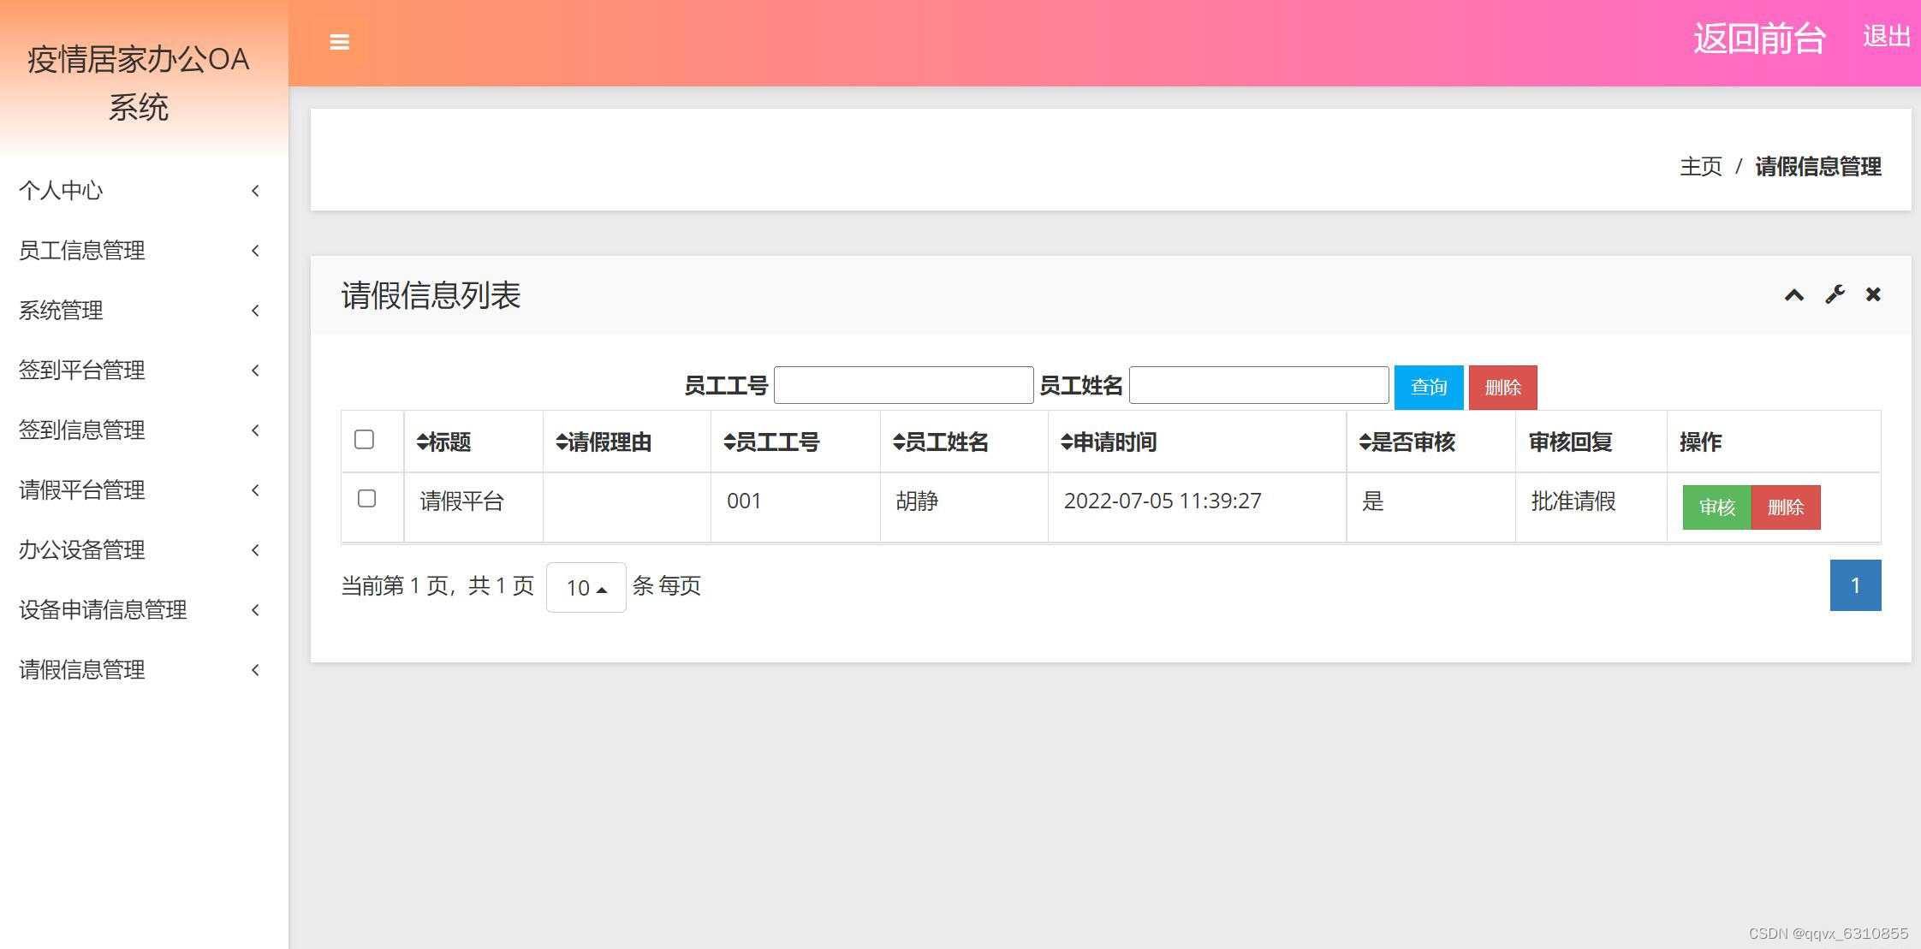Focus the 员工姓名 search input field

coord(1258,385)
